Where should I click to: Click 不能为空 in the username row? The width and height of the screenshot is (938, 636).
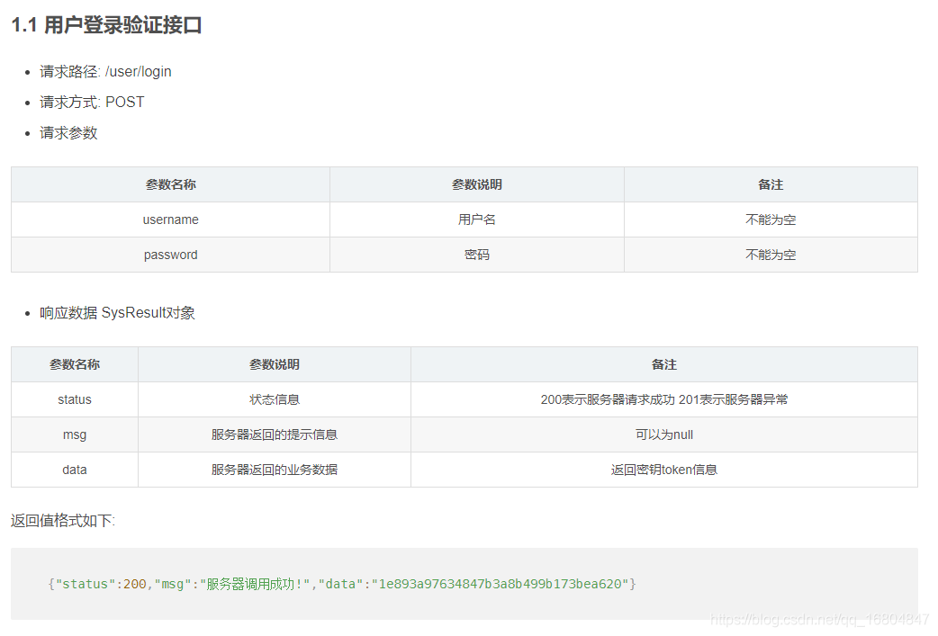(x=771, y=220)
